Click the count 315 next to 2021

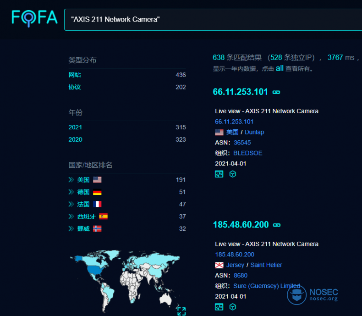(181, 128)
